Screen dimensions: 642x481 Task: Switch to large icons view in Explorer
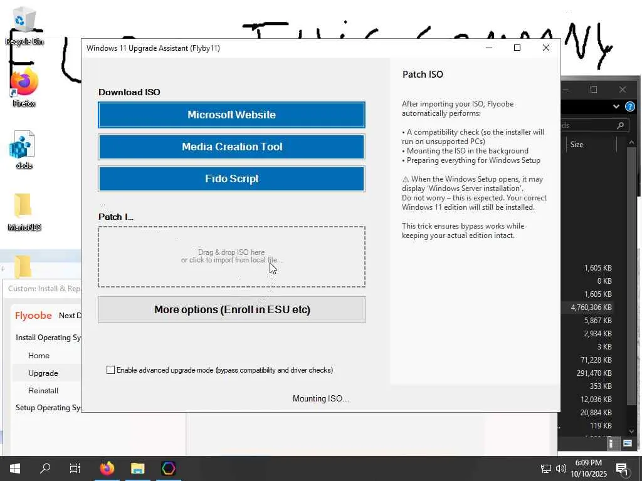point(627,443)
